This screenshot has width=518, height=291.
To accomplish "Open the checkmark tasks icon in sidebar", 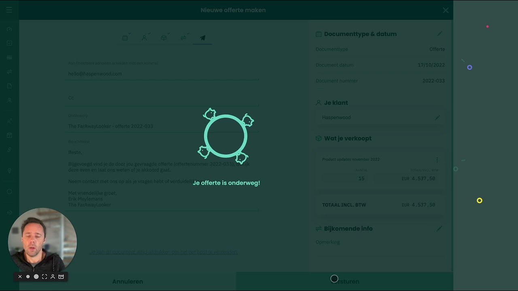I will (9, 43).
